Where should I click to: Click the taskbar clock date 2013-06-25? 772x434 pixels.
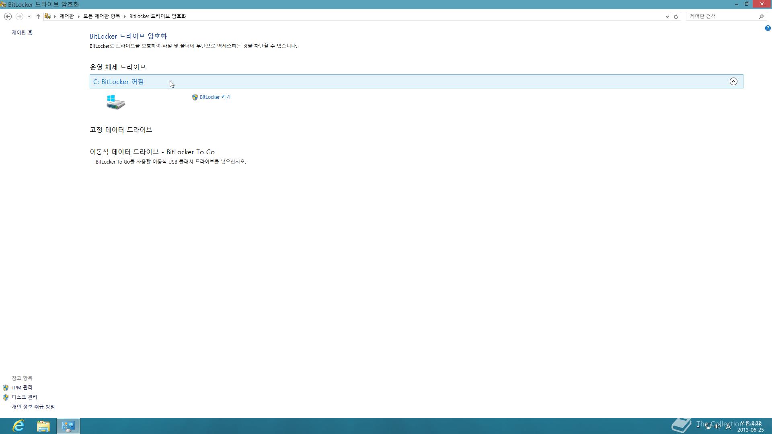(750, 430)
